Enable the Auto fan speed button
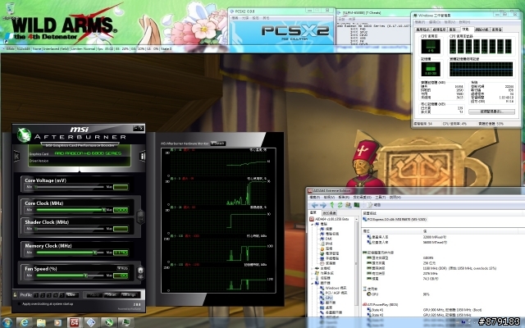 pyautogui.click(x=123, y=268)
